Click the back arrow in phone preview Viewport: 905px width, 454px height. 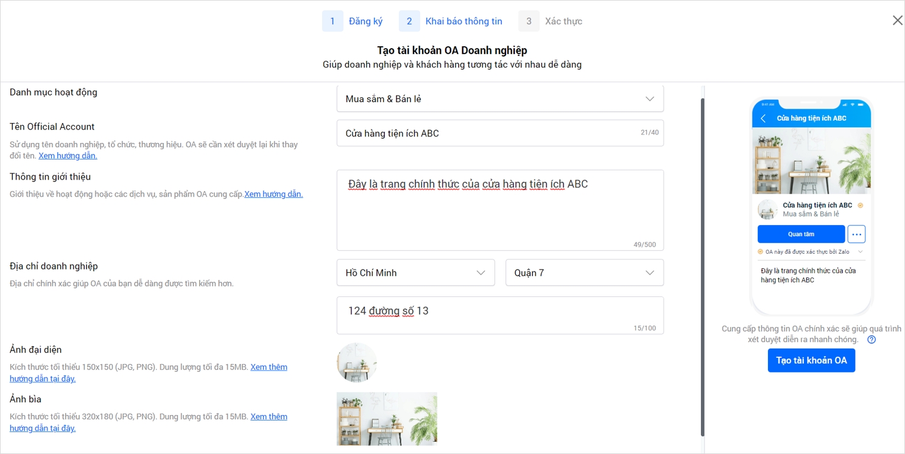(x=764, y=119)
